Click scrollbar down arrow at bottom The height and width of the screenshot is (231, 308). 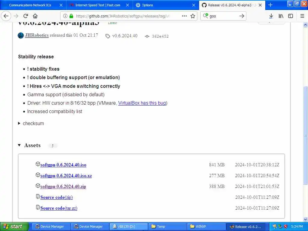305,219
